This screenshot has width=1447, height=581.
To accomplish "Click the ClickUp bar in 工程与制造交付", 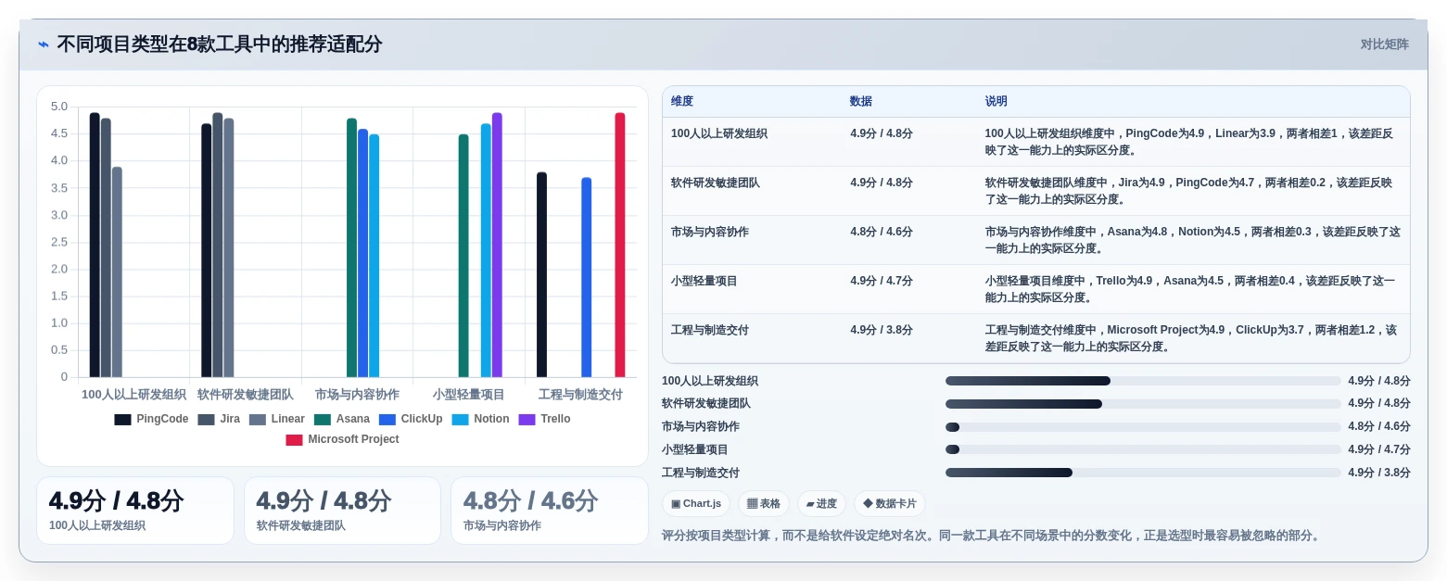I will (587, 277).
